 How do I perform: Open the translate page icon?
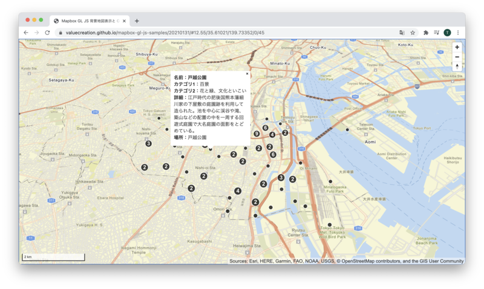coord(402,33)
